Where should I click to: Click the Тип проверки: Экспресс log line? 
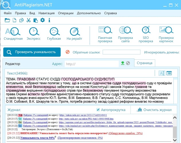click(x=47, y=129)
